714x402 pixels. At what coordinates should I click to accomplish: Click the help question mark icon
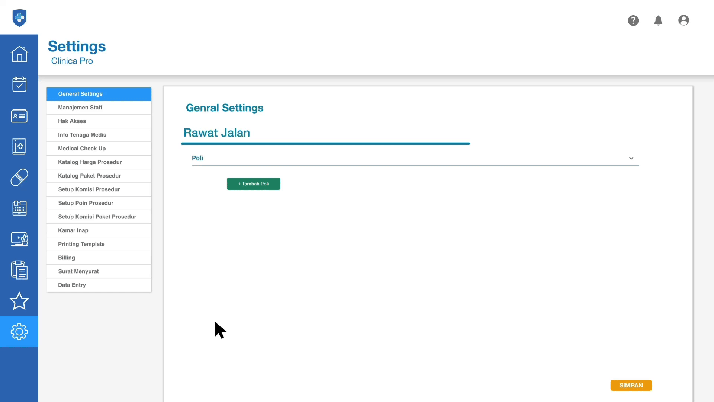point(633,20)
